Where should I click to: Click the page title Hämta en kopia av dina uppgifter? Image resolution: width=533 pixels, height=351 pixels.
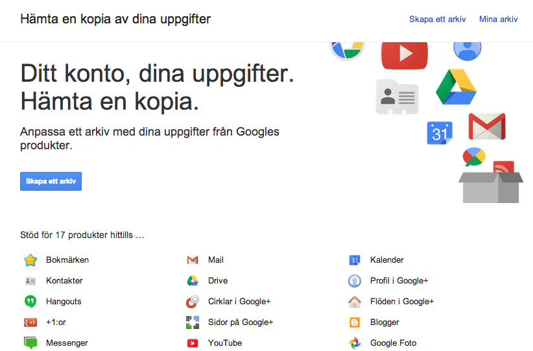115,19
